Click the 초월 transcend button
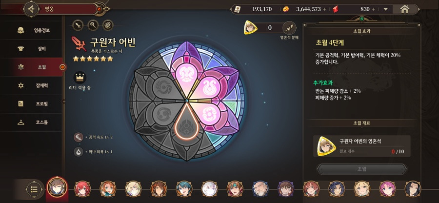The height and width of the screenshot is (203, 439). (362, 169)
